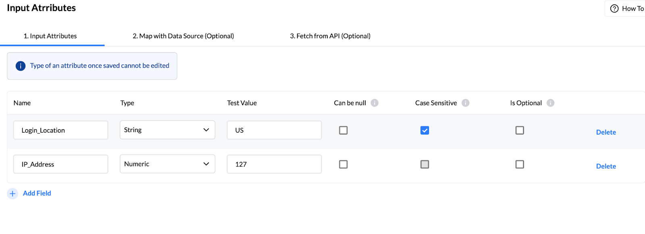Viewport: 645px width, 234px height.
Task: Delete the Login_Location attribute
Action: (606, 132)
